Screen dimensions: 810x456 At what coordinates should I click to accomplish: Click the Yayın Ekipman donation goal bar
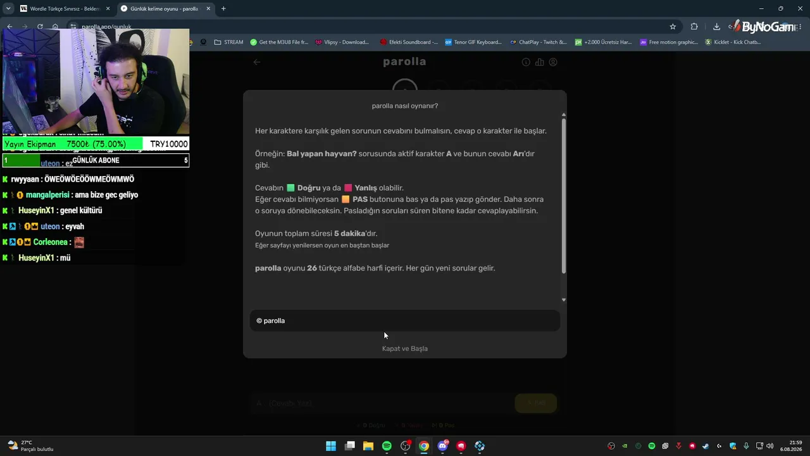96,144
